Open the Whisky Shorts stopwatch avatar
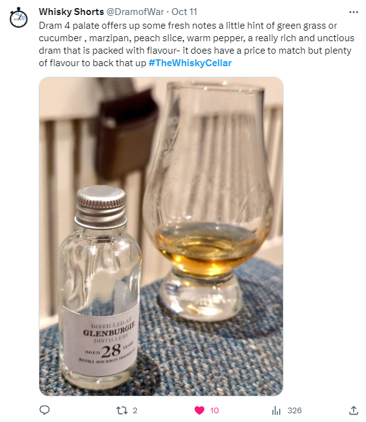 pos(19,17)
